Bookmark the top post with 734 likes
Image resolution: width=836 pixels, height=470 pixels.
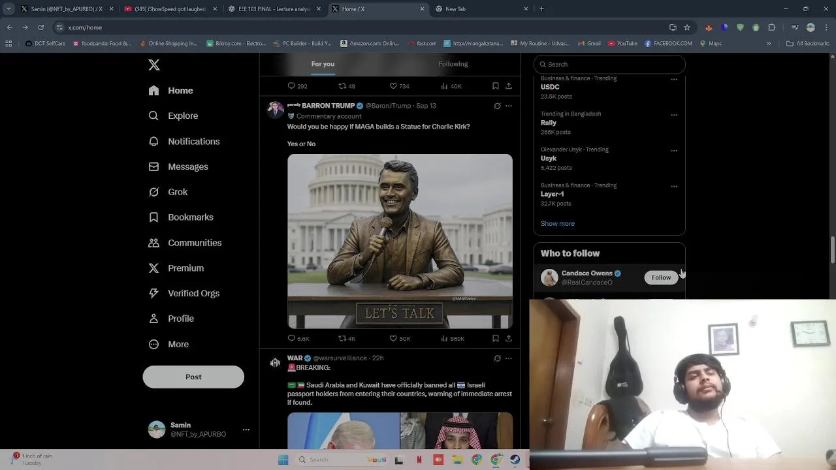(x=496, y=86)
